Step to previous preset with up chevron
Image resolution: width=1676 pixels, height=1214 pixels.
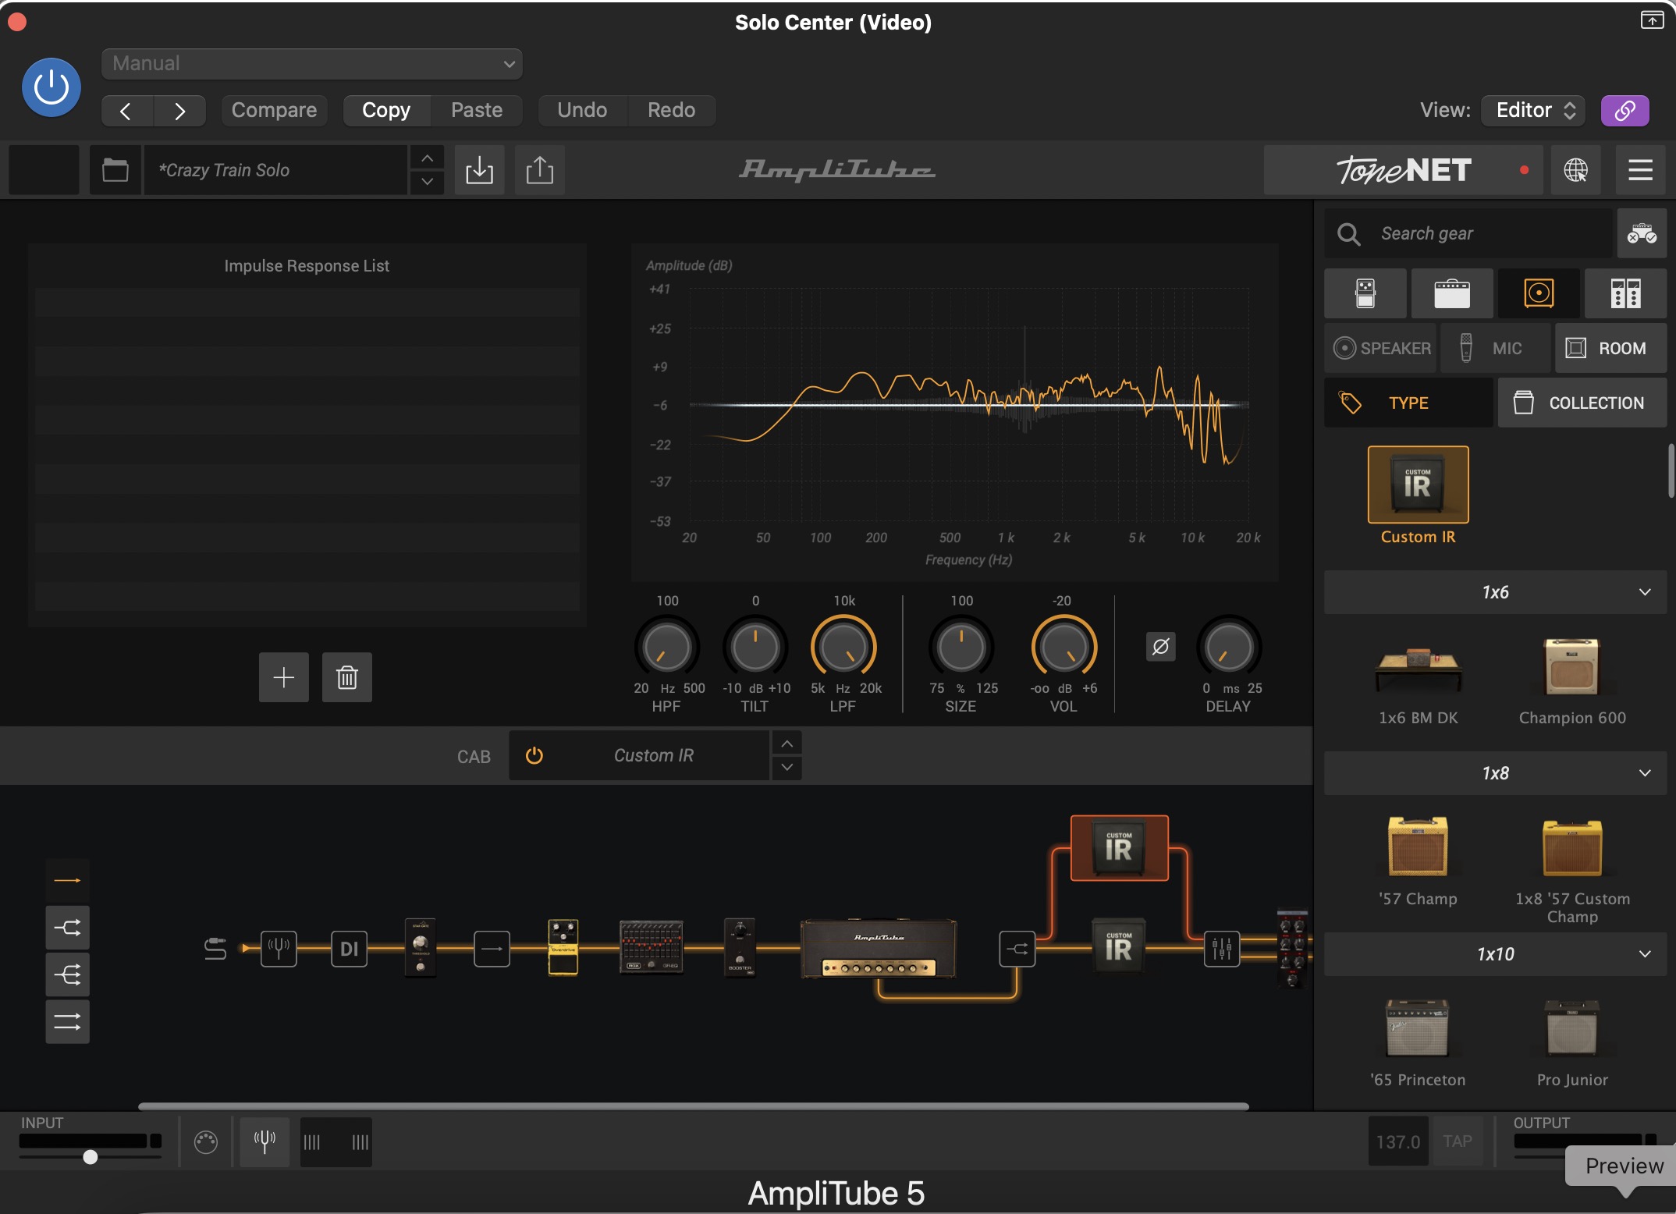click(x=427, y=158)
